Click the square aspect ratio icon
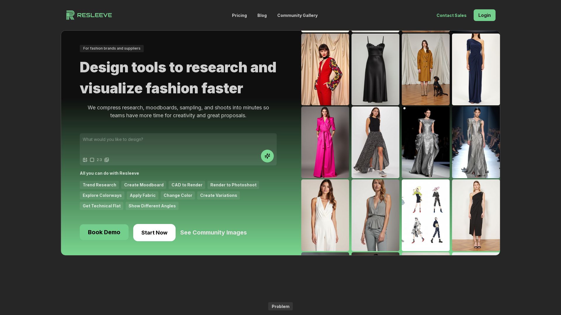This screenshot has width=561, height=315. point(92,160)
